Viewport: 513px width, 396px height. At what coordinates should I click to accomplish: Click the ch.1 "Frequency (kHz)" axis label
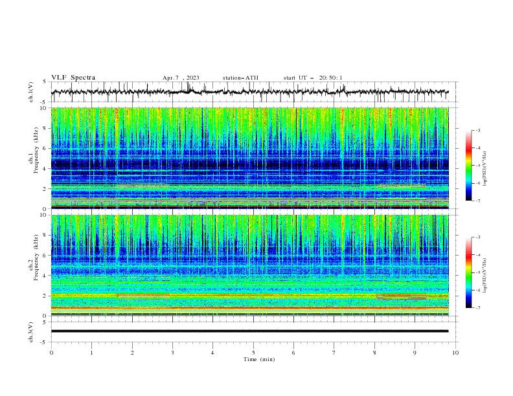coord(36,150)
